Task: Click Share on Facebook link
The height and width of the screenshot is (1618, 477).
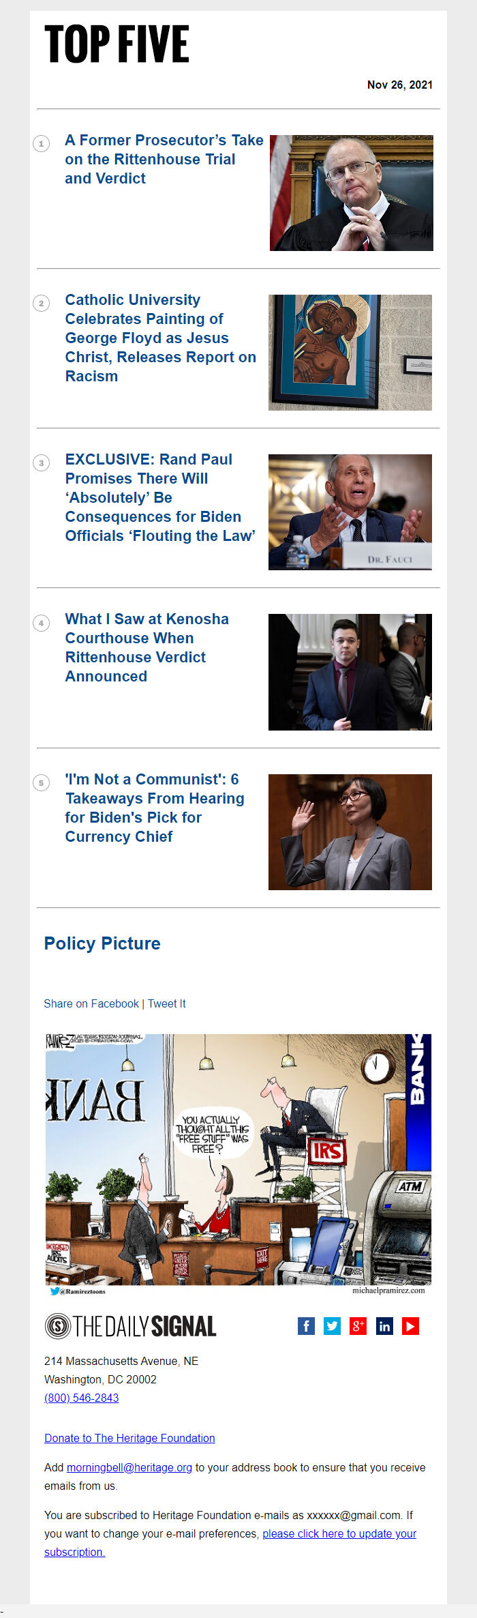Action: pos(91,1003)
